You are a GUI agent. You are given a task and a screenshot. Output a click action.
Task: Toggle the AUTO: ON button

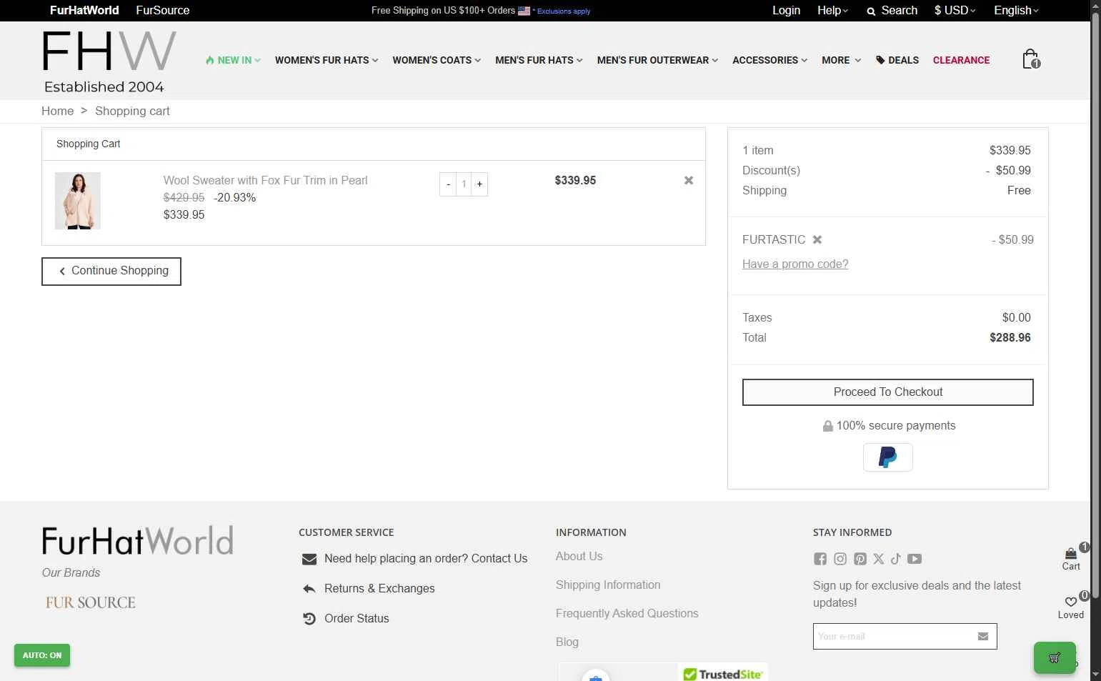click(x=42, y=655)
